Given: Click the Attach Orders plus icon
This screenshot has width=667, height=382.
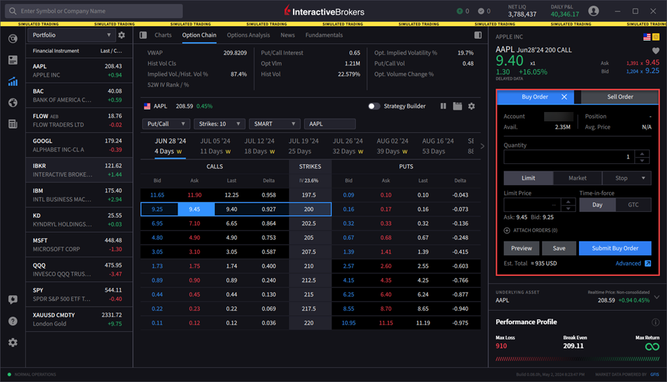Looking at the screenshot, I should [x=507, y=230].
